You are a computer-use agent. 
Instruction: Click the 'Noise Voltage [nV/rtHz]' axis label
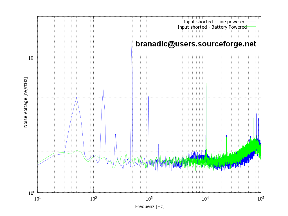click(x=25, y=102)
